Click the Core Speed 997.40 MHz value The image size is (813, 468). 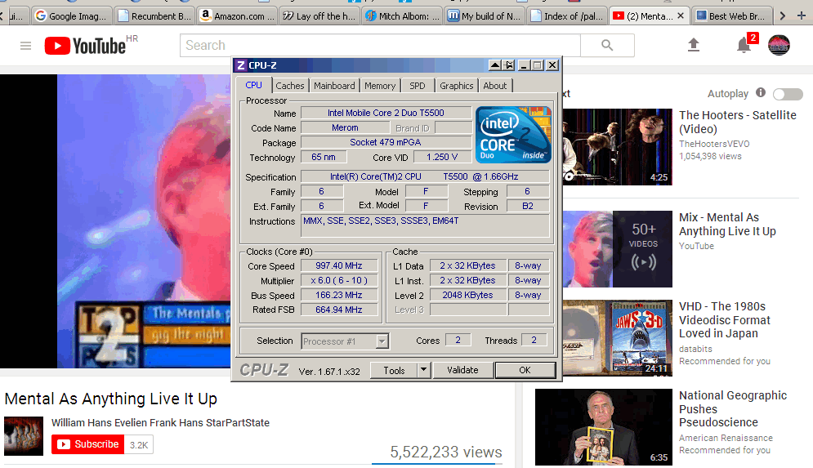click(x=339, y=265)
